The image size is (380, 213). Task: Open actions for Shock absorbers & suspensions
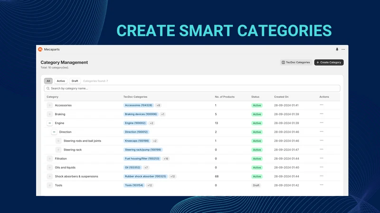322,176
